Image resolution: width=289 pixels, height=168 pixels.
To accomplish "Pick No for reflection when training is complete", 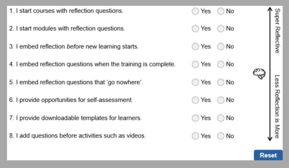I will click(221, 64).
